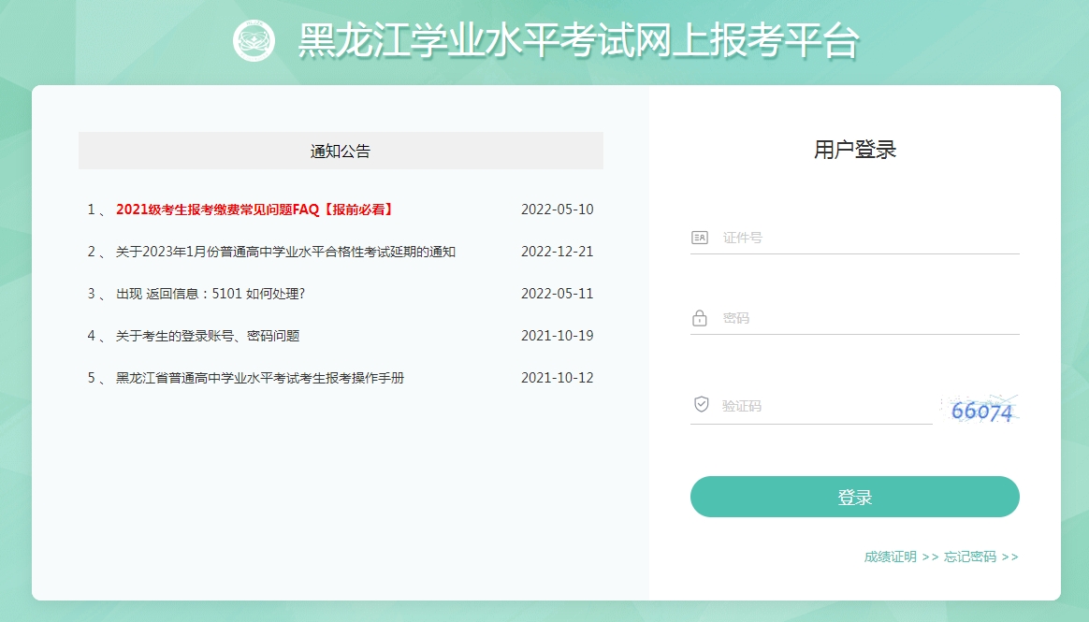The image size is (1089, 622).
Task: Focus the 证件号 input field
Action: 854,238
